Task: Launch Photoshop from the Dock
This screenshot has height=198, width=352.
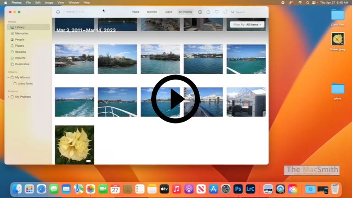Action: 238,189
